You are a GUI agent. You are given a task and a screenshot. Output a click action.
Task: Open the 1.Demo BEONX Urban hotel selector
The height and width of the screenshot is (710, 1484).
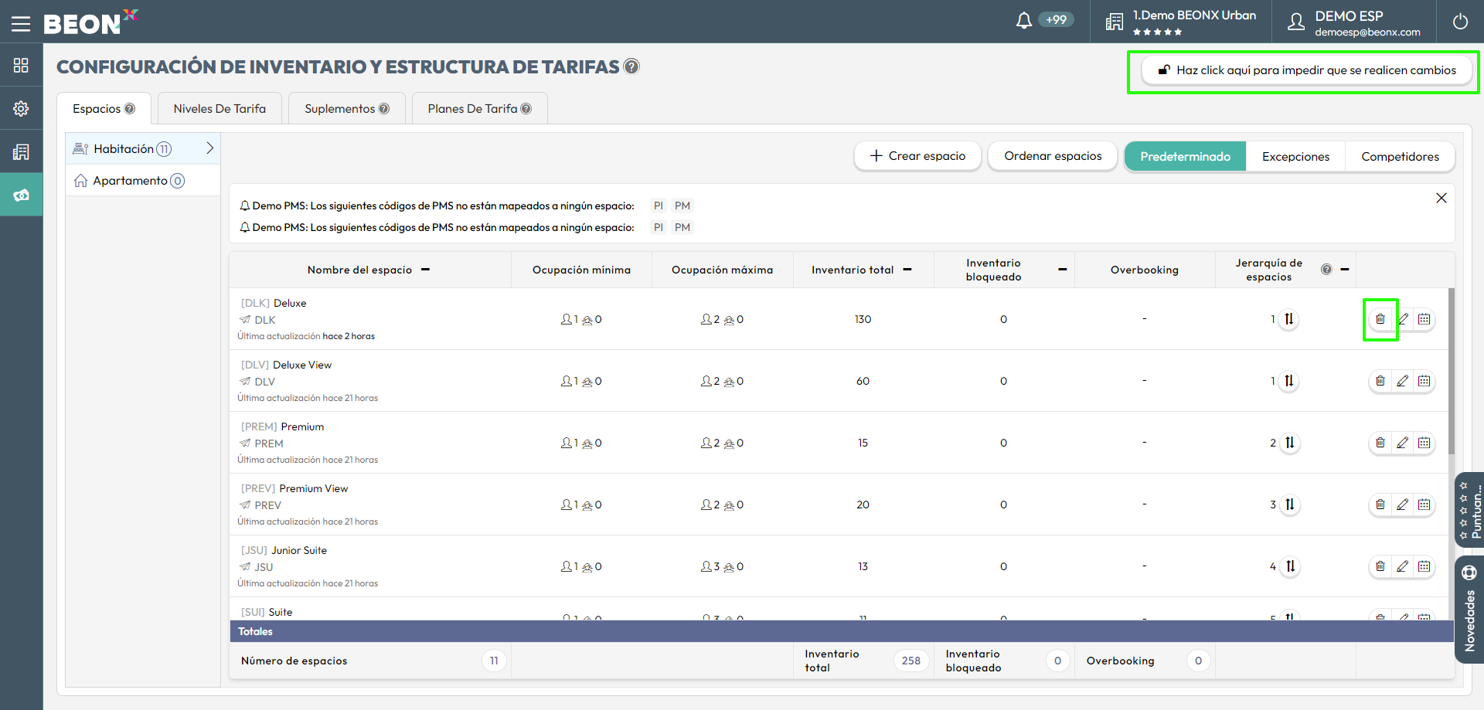[x=1180, y=22]
